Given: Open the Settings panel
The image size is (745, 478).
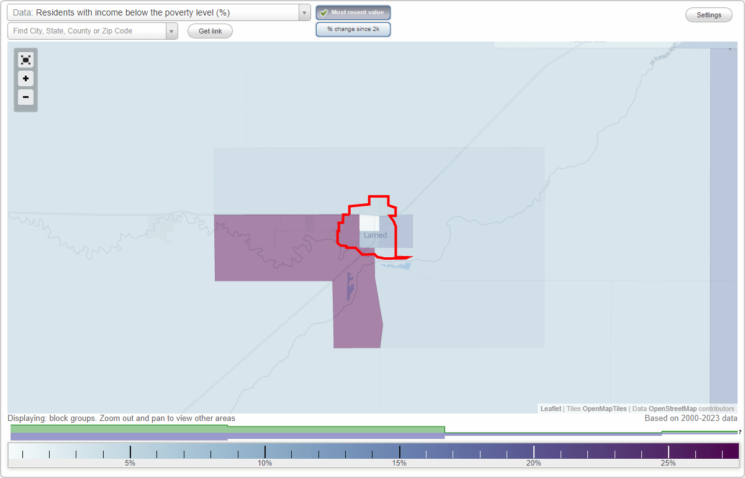Looking at the screenshot, I should 708,14.
